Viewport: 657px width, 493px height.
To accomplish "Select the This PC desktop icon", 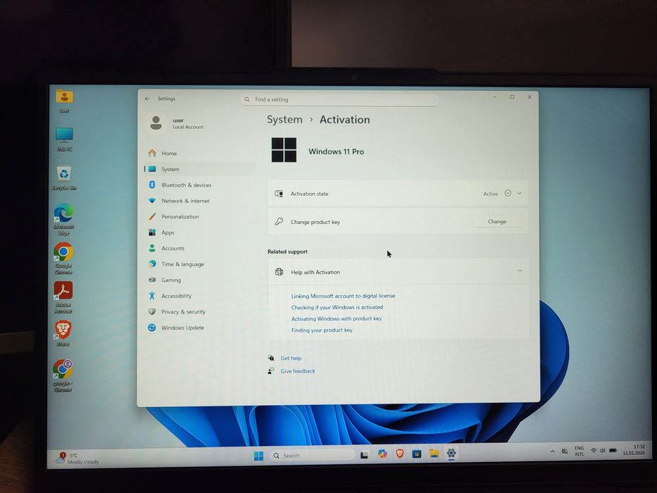I will pyautogui.click(x=64, y=139).
